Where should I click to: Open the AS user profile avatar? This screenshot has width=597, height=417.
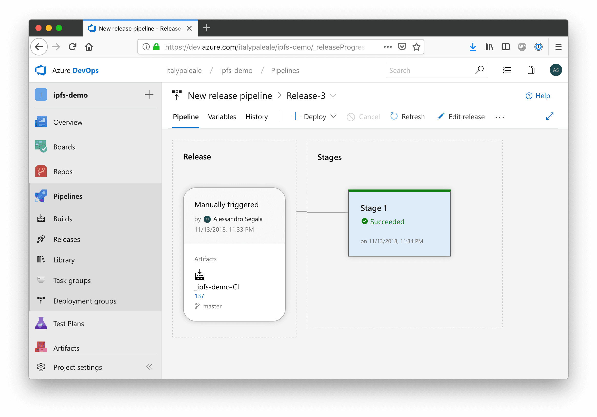556,70
